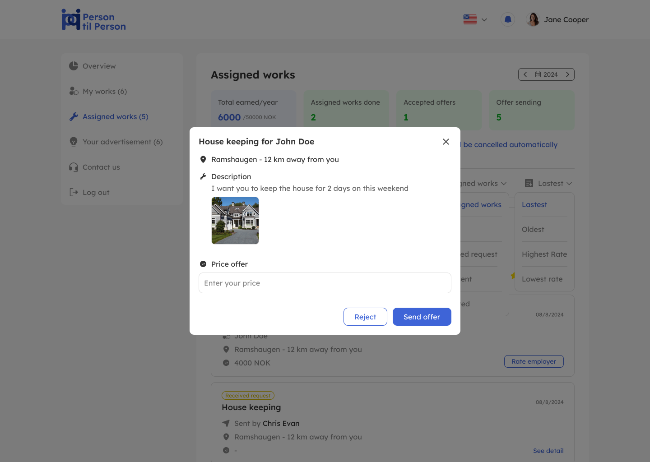
Task: Click the Person til Person logo
Action: click(94, 20)
